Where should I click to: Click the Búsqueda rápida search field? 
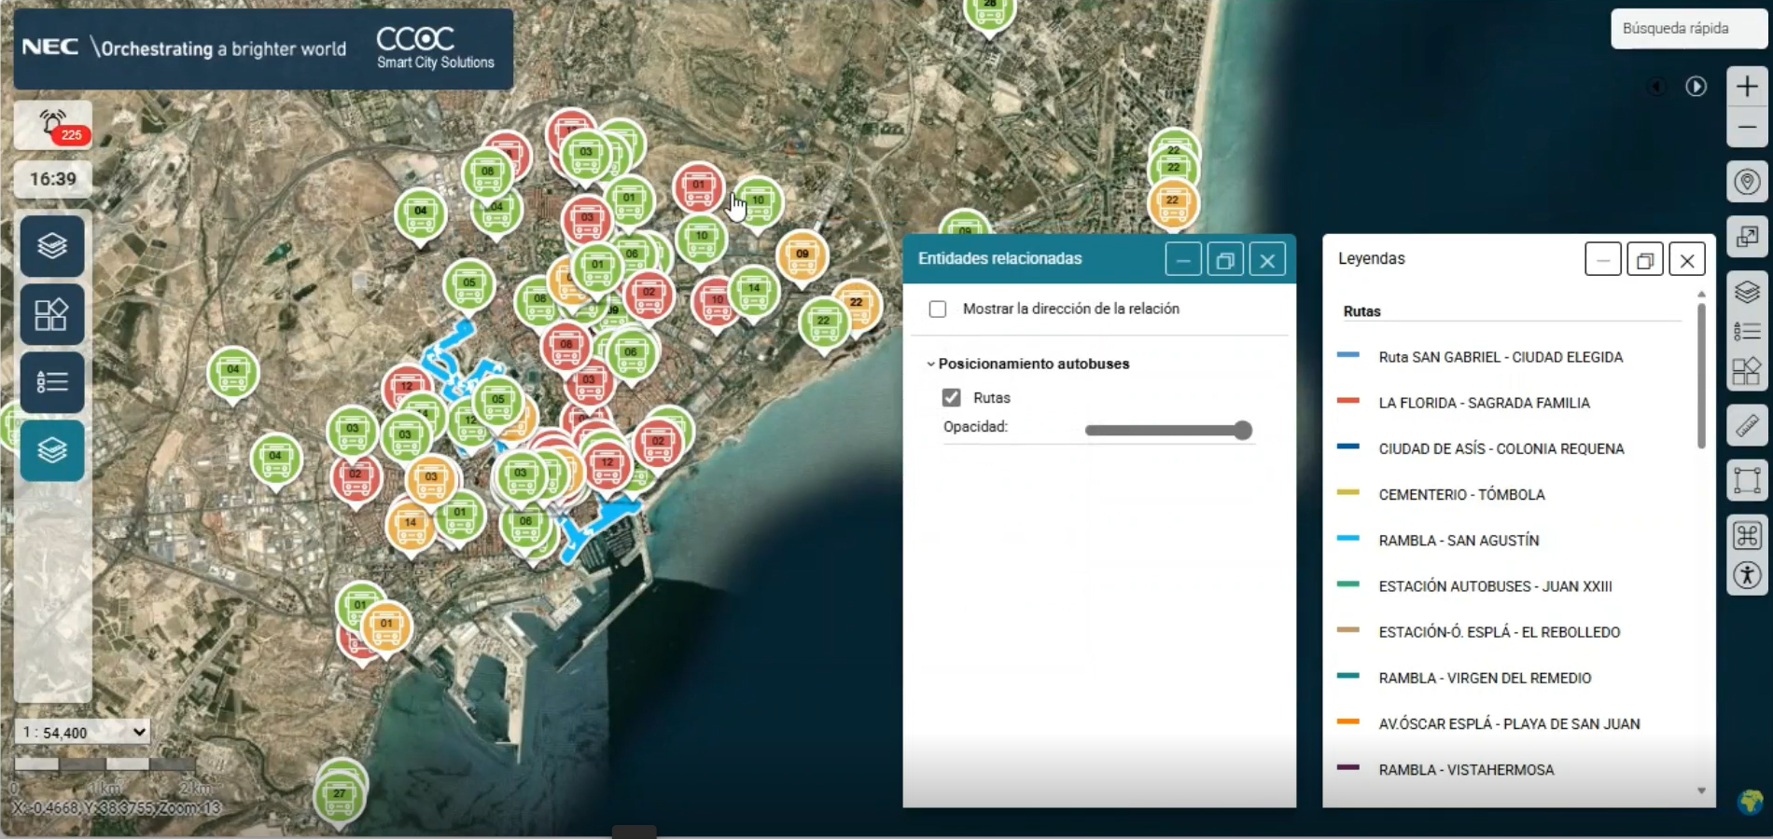point(1689,29)
